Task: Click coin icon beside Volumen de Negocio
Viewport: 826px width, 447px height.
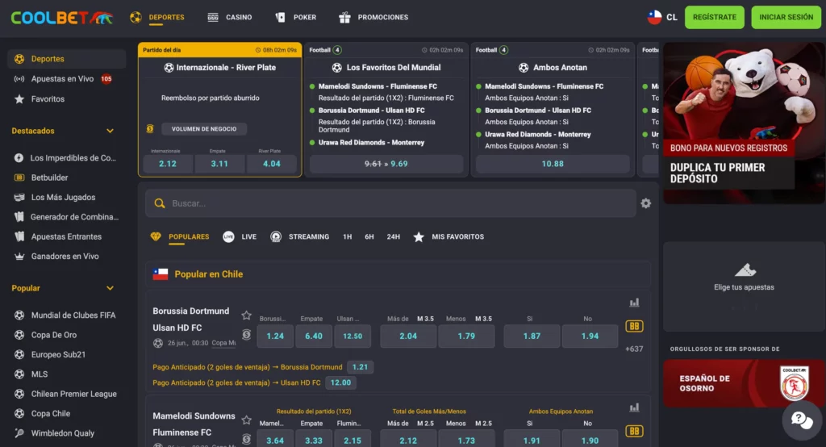Action: 150,128
